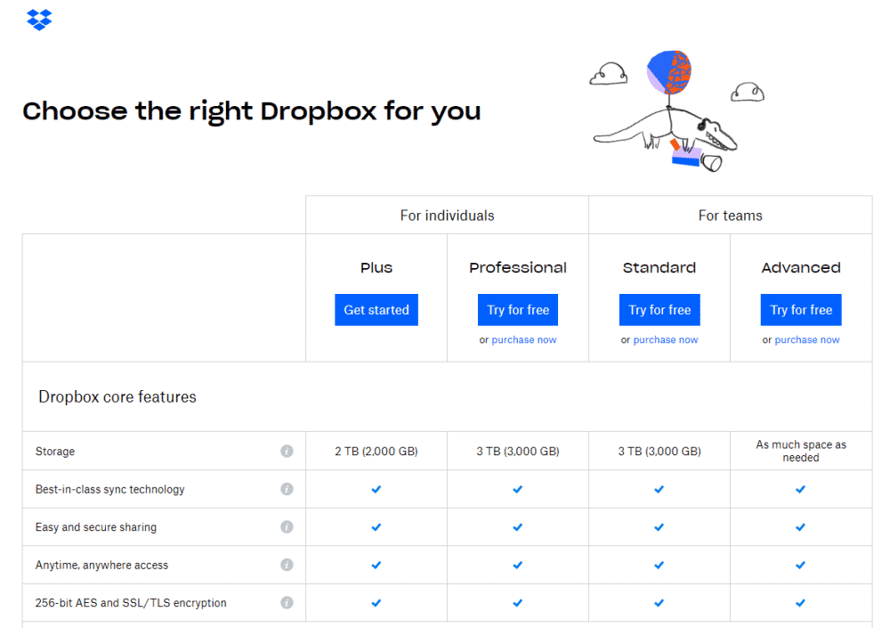Click Professional checkmark for secure sharing

tap(518, 527)
